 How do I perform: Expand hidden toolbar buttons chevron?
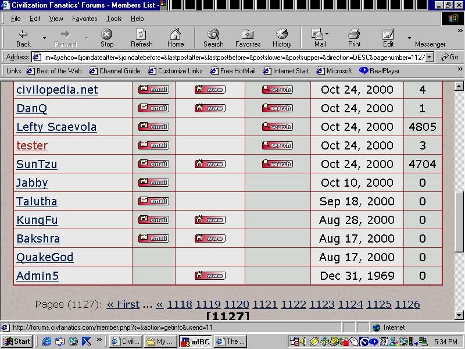coord(460,31)
